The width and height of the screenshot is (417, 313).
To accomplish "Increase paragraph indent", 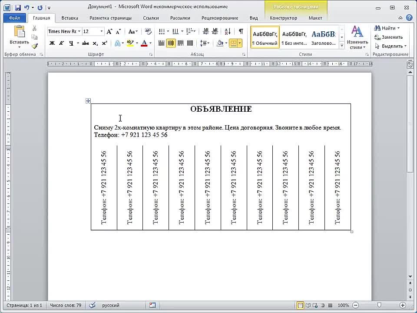I will pyautogui.click(x=215, y=32).
